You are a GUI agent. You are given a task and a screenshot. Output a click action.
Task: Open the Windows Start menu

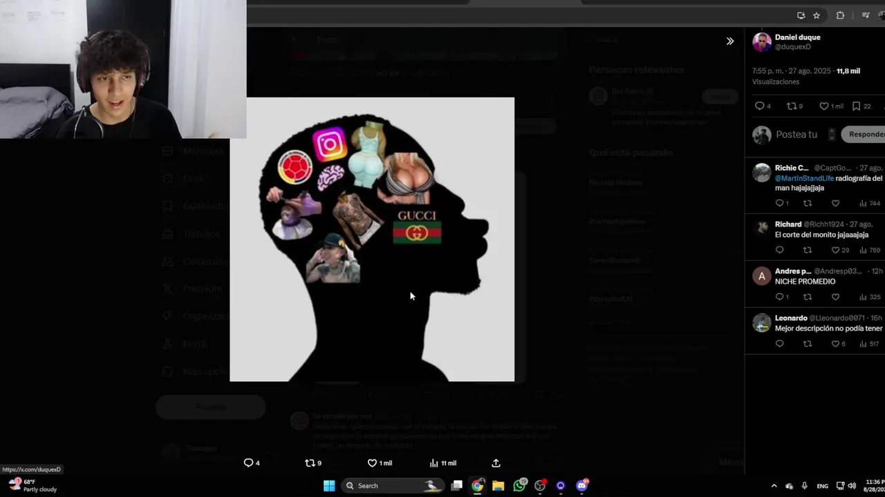329,485
